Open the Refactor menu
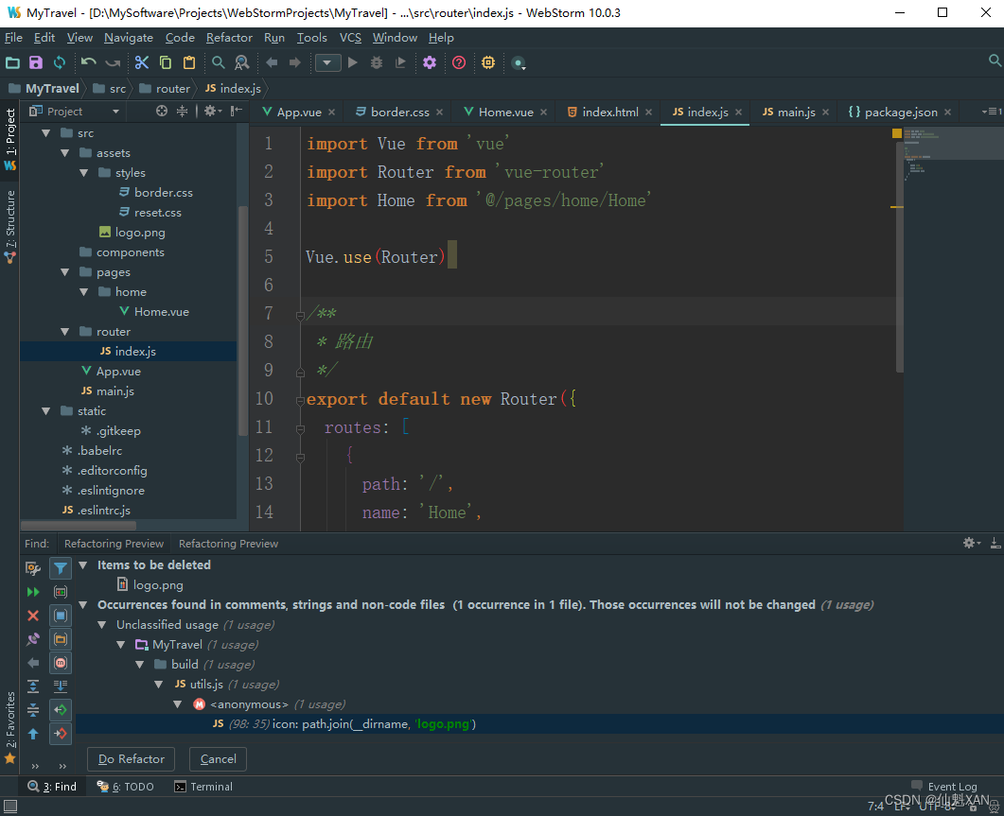1004x816 pixels. (x=229, y=38)
